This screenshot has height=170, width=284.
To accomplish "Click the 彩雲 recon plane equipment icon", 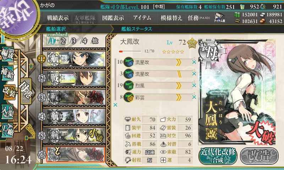I will (129, 97).
